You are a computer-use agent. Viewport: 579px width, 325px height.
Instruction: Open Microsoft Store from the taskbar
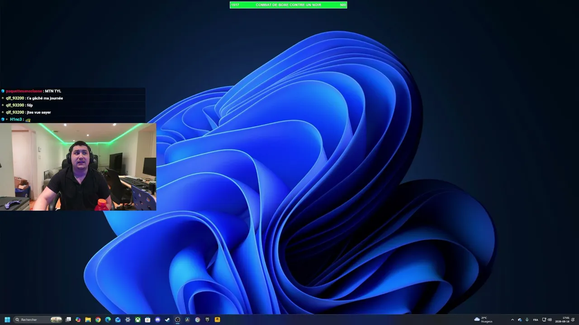click(x=147, y=320)
